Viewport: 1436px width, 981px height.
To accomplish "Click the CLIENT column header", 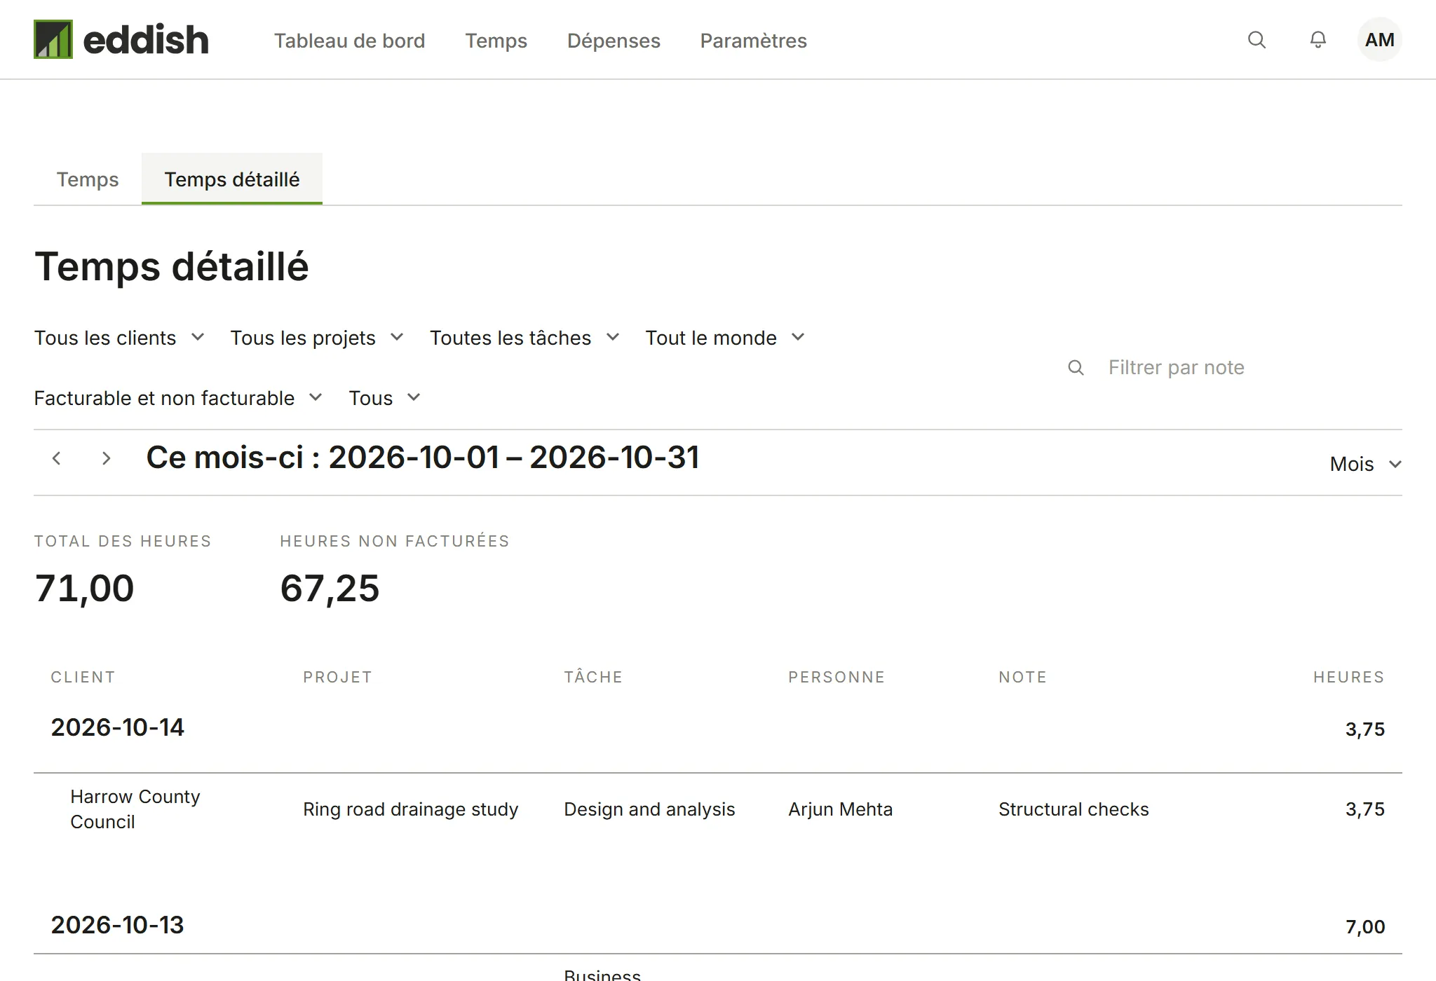I will click(83, 677).
